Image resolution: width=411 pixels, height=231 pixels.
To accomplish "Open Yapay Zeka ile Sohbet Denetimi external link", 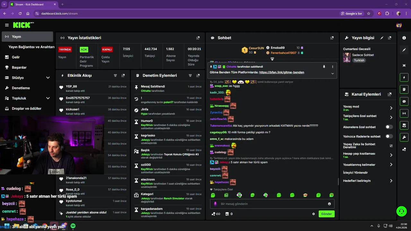I will coord(391,146).
